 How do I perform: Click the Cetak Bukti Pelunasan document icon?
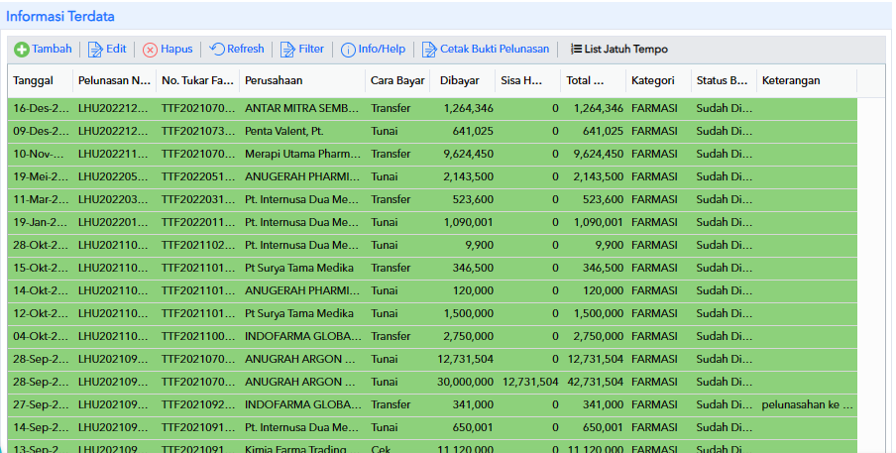429,50
